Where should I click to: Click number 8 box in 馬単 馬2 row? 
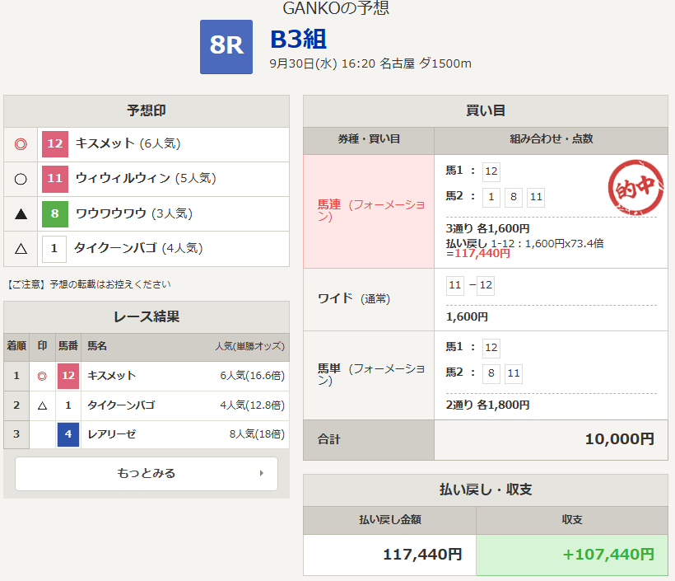click(491, 373)
